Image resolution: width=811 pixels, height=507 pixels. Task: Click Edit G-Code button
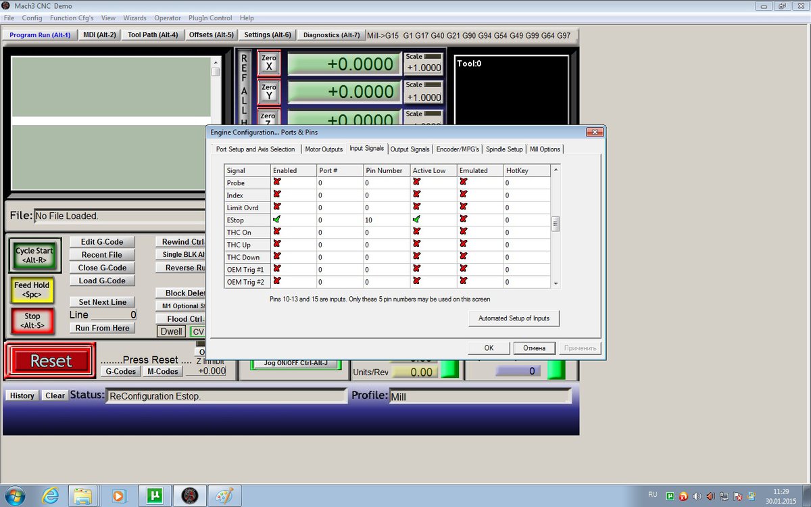pyautogui.click(x=102, y=241)
